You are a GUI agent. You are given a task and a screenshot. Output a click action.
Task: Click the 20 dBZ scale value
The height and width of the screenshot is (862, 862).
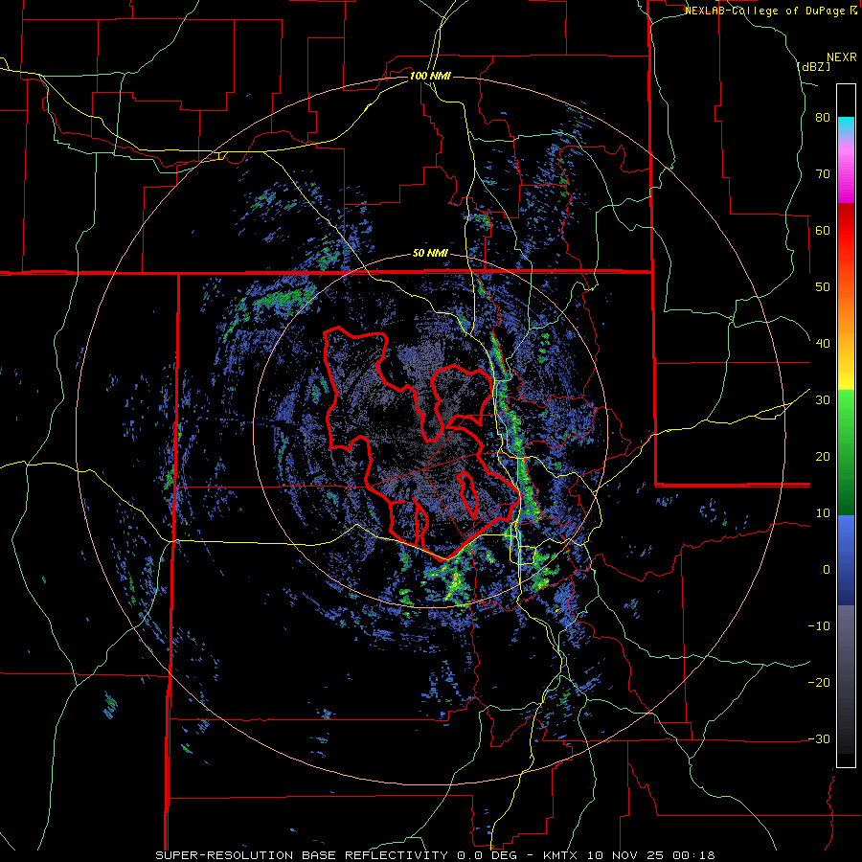click(x=823, y=457)
